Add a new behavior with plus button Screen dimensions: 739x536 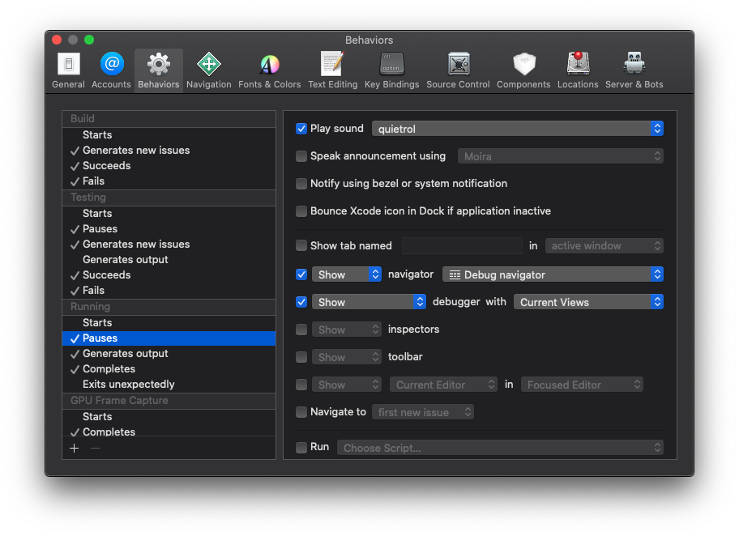pos(74,448)
